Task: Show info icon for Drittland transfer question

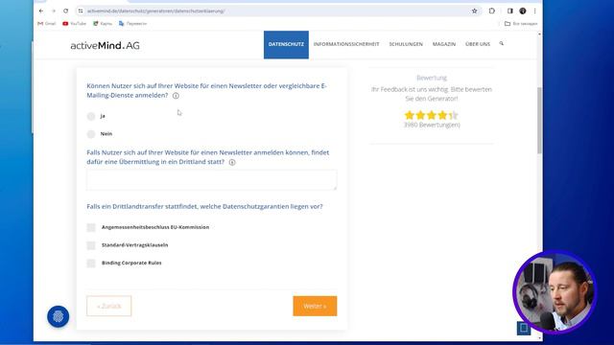Action: (232, 162)
